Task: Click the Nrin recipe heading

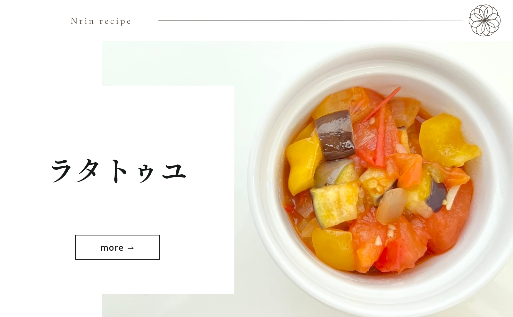Action: pyautogui.click(x=101, y=21)
